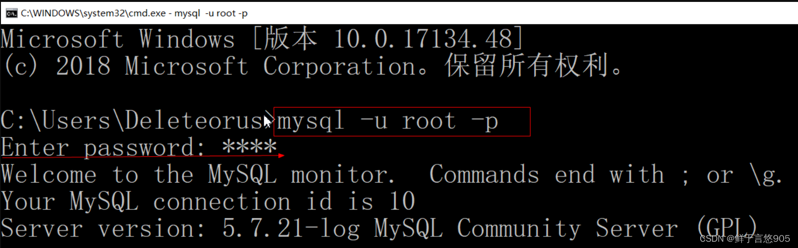Click the word root in the command
This screenshot has width=798, height=248.
coord(429,121)
